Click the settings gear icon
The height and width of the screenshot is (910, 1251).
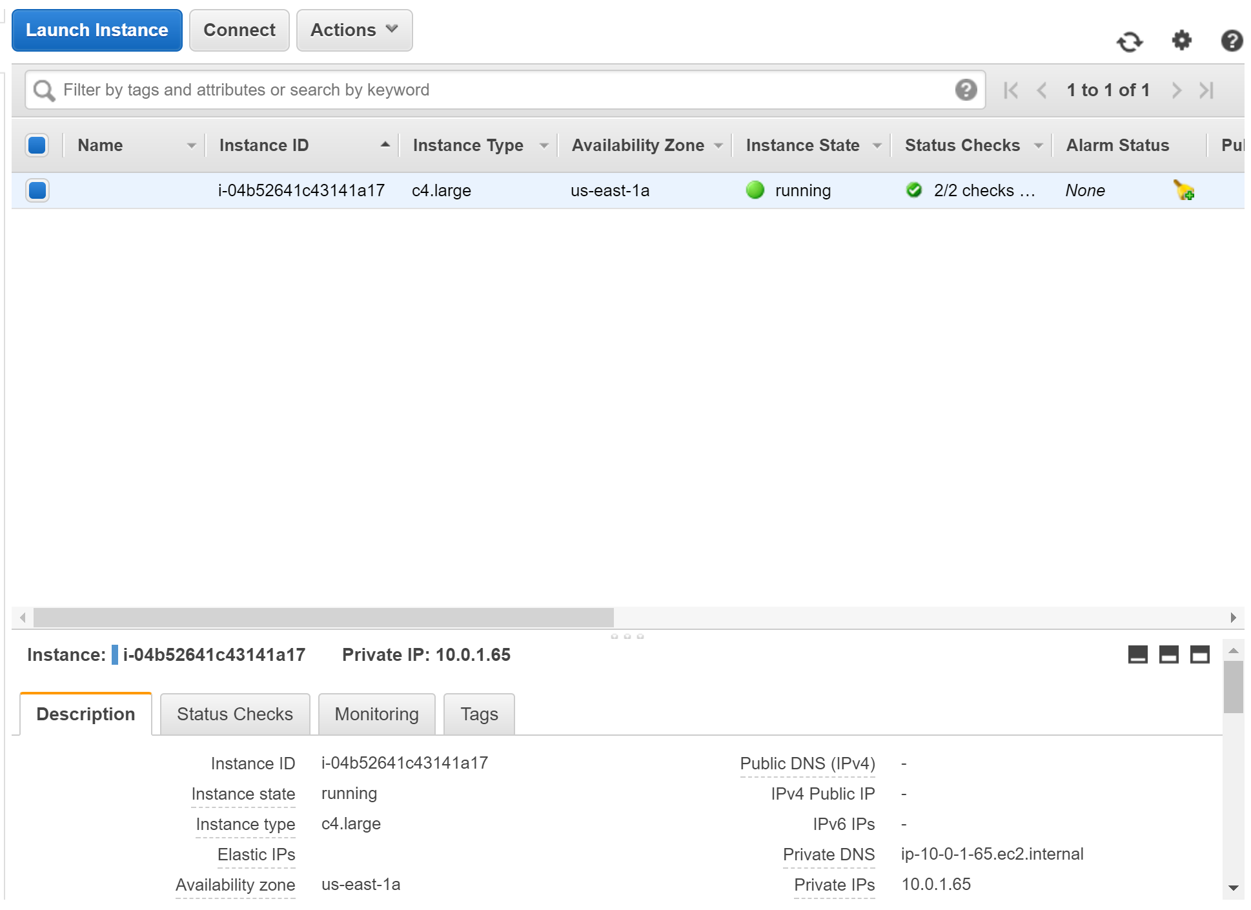(x=1182, y=42)
